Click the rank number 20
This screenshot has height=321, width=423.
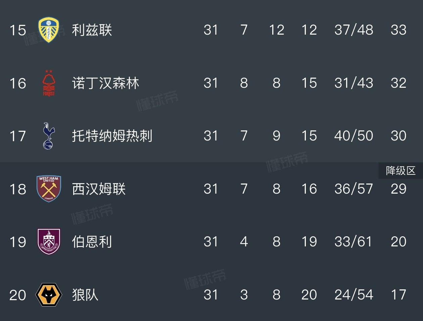coord(18,295)
